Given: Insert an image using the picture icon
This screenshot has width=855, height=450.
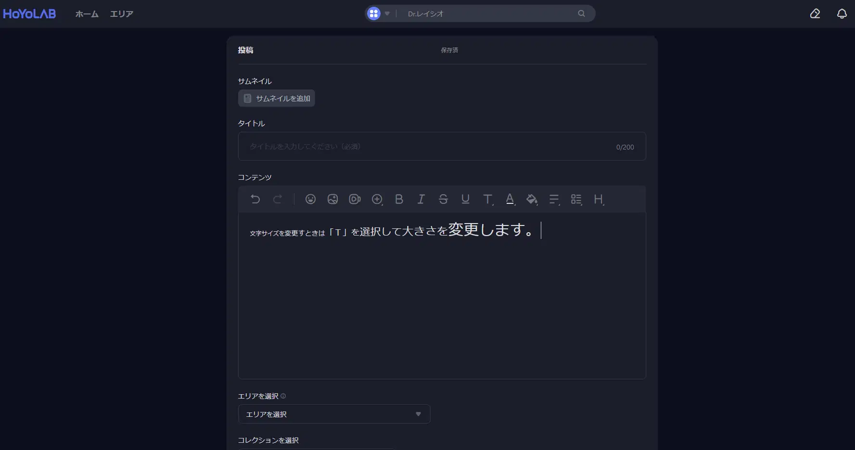Looking at the screenshot, I should 332,199.
